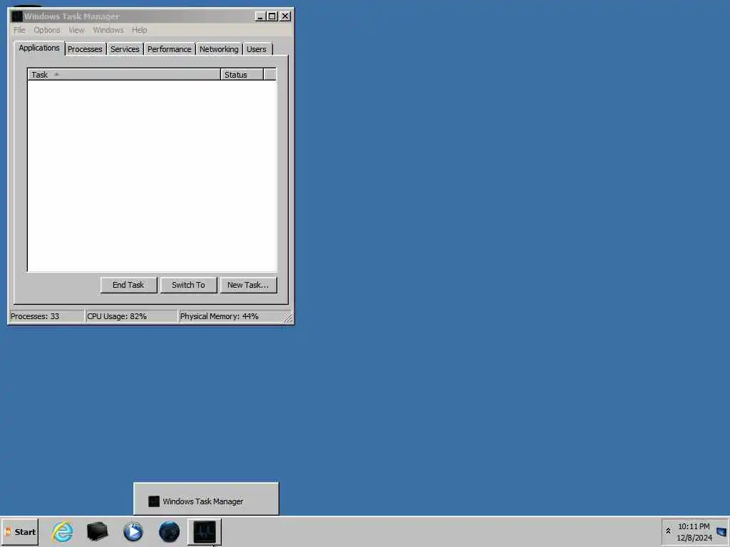
Task: Click the 10:11 PM system clock
Action: click(694, 526)
